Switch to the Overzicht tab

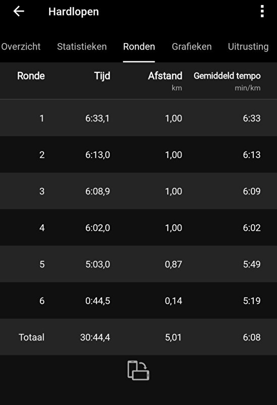[21, 47]
